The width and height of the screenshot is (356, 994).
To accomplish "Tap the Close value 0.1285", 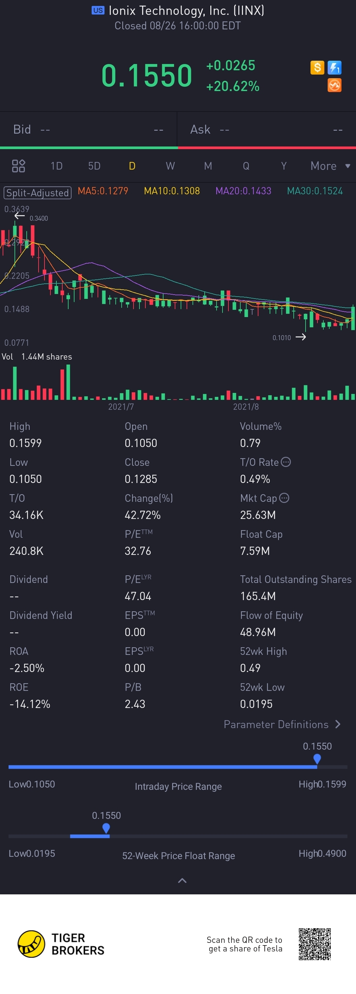I will 141,479.
